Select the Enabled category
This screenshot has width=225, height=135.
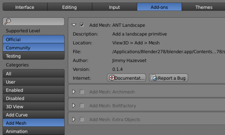point(34,90)
